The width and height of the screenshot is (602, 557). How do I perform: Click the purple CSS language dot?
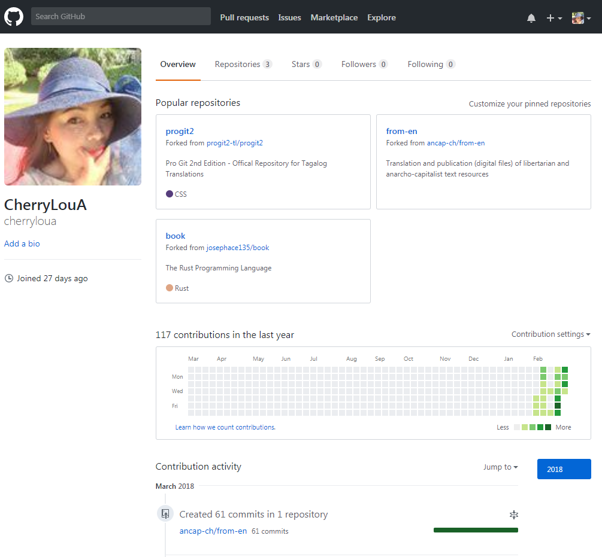(170, 194)
